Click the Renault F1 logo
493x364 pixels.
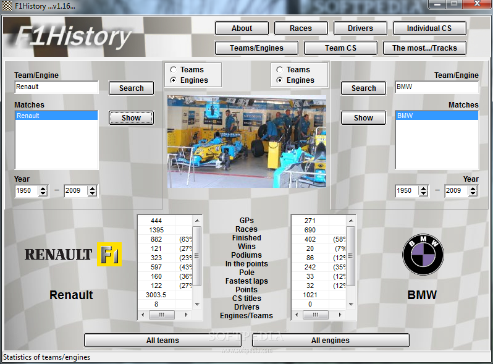point(74,254)
